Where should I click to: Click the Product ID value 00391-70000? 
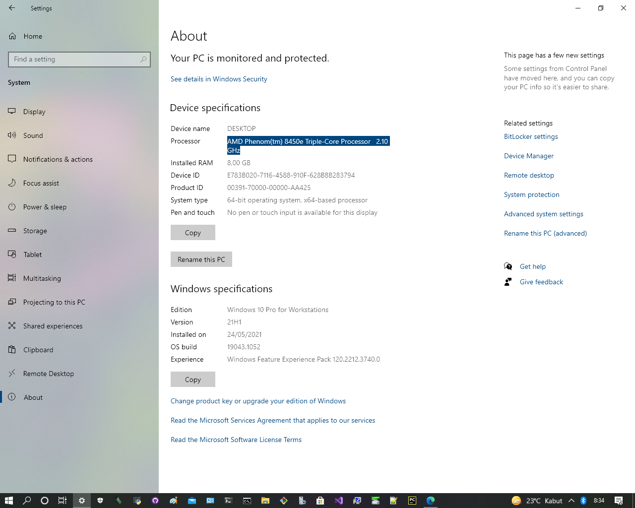click(269, 188)
